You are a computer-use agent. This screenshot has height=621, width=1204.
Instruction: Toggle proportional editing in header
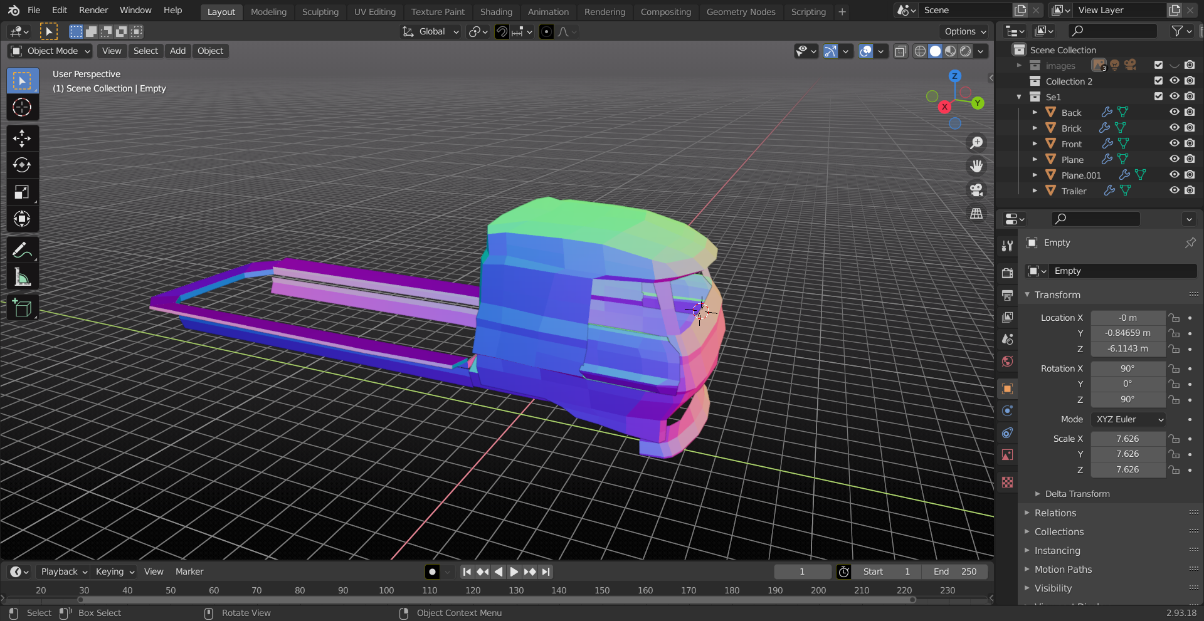pos(546,31)
